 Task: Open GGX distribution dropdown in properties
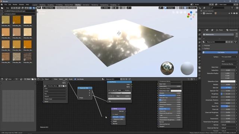pyautogui.click(x=229, y=61)
